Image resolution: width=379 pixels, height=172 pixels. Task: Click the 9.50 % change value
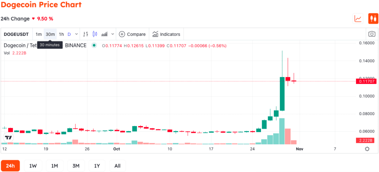[x=45, y=18]
